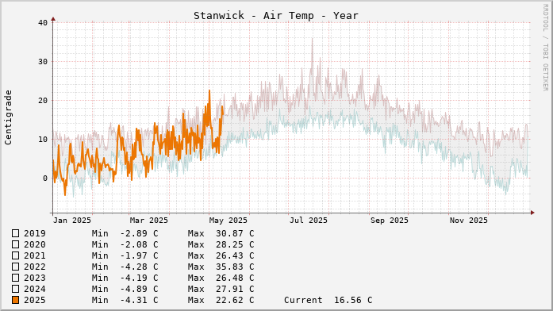The image size is (553, 311).
Task: Click the Centigrade y-axis label
Action: pyautogui.click(x=8, y=117)
